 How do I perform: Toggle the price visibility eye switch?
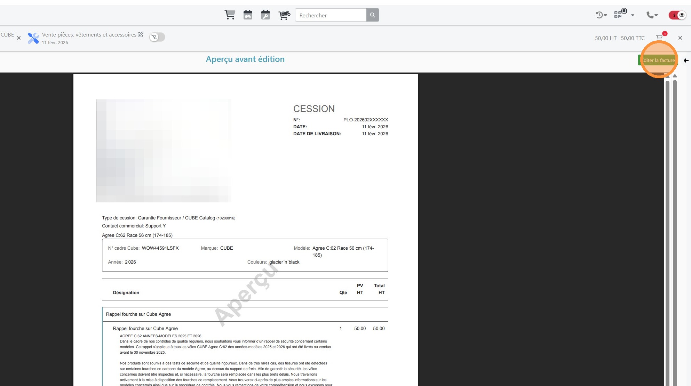click(x=677, y=15)
